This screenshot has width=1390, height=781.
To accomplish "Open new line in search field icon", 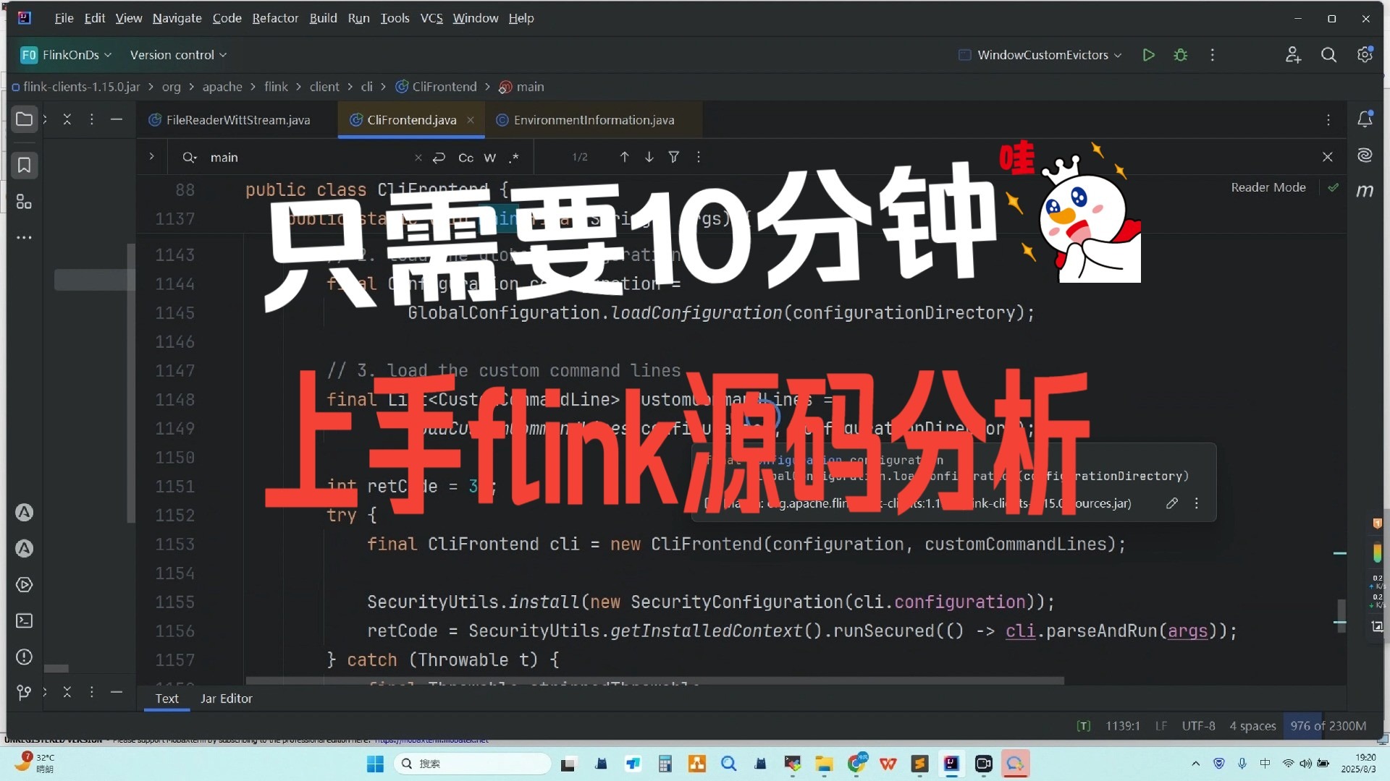I will [x=439, y=158].
